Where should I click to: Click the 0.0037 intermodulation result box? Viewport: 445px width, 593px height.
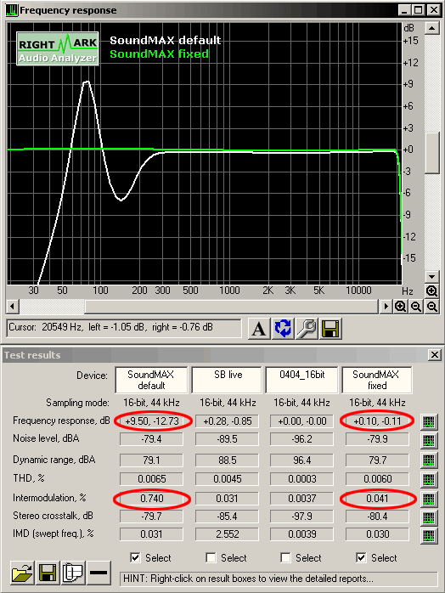[301, 499]
